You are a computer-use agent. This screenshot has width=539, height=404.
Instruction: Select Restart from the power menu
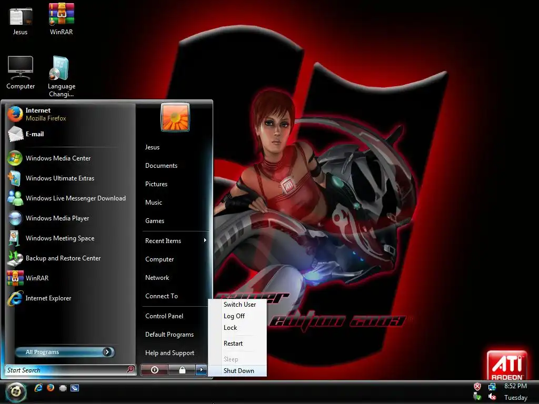click(233, 344)
